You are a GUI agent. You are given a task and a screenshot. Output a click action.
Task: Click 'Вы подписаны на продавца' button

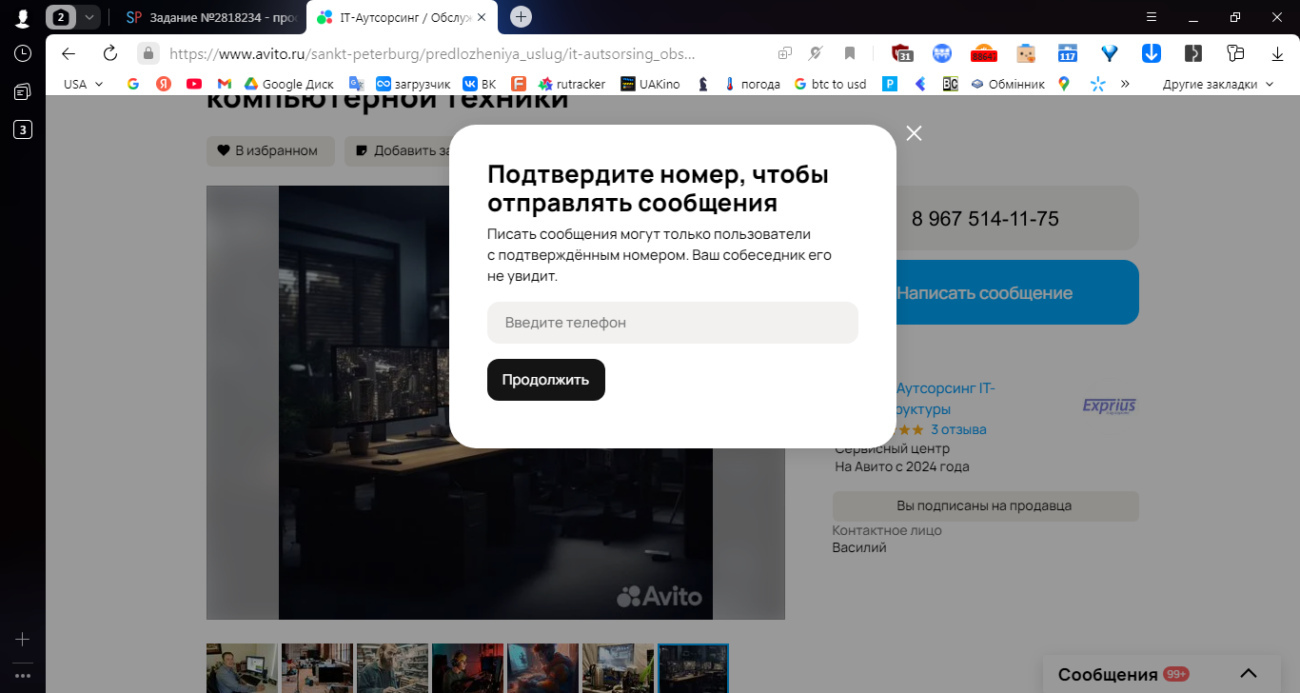point(985,505)
